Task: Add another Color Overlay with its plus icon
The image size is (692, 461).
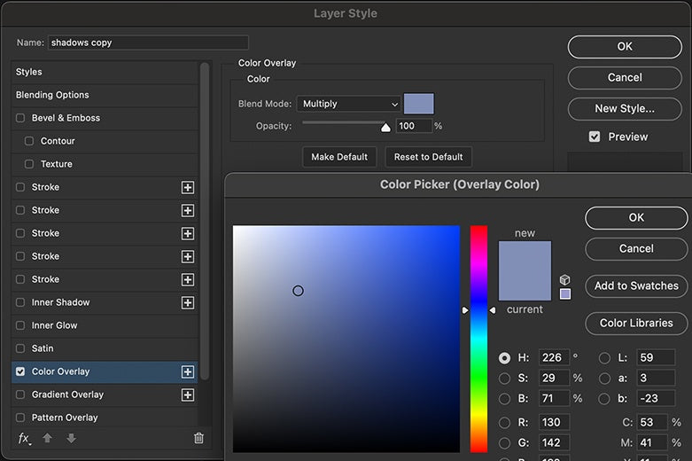Action: [x=188, y=371]
